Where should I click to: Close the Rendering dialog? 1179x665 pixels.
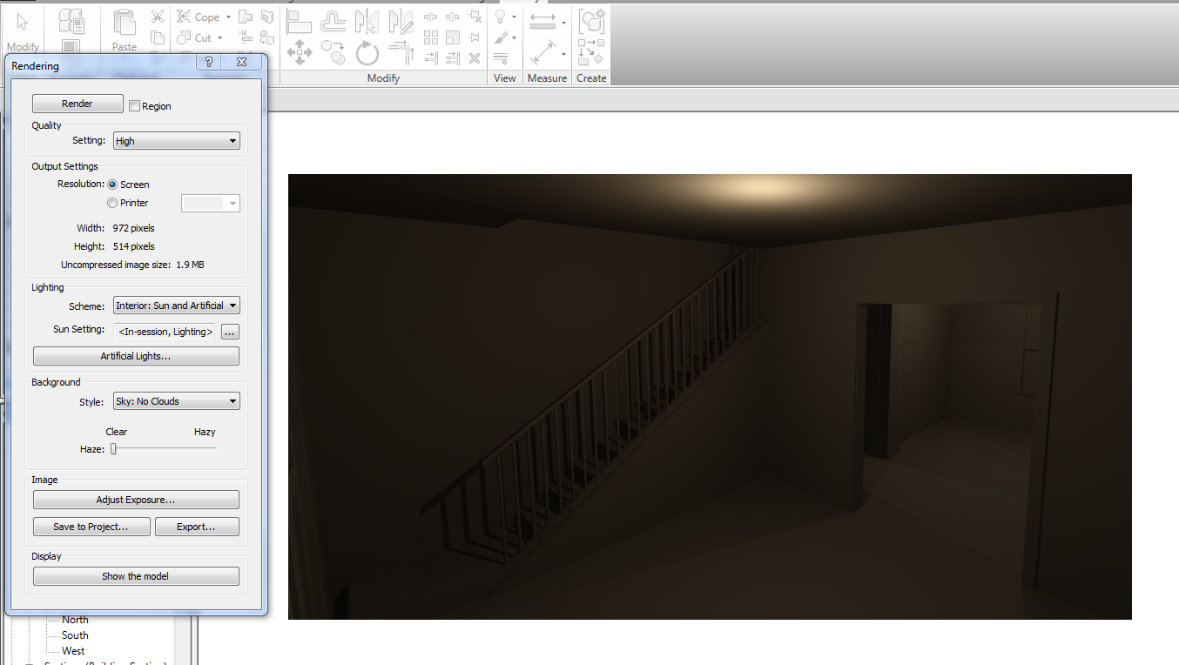pos(241,62)
